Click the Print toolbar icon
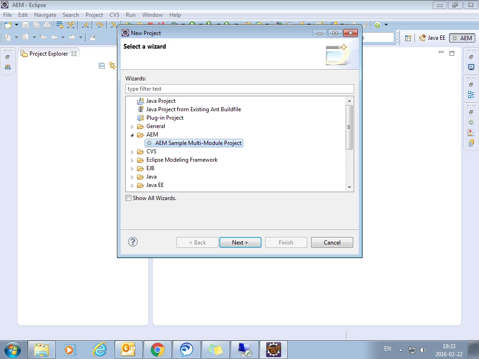 click(47, 25)
